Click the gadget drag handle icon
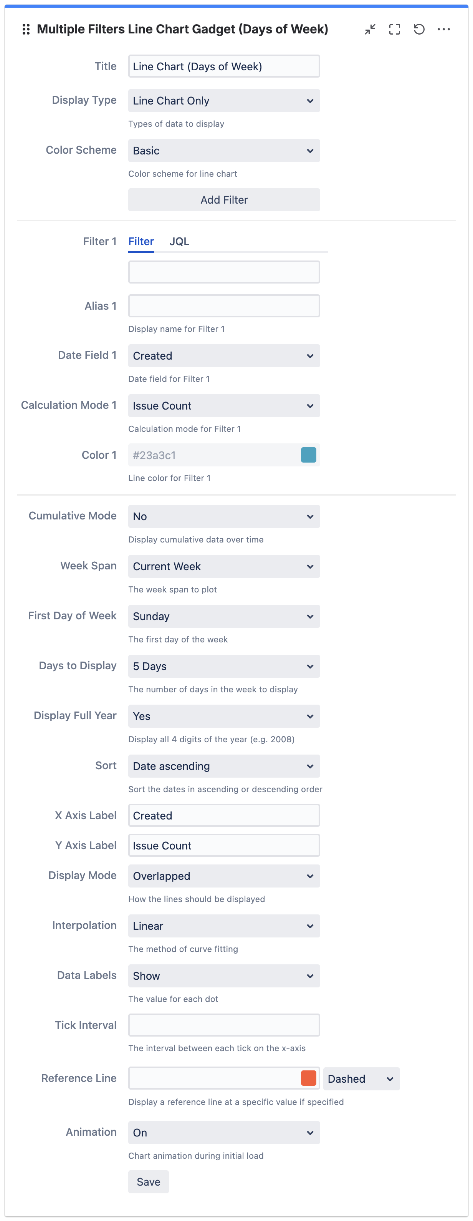Screen dimensions: 473x1221 click(x=26, y=29)
